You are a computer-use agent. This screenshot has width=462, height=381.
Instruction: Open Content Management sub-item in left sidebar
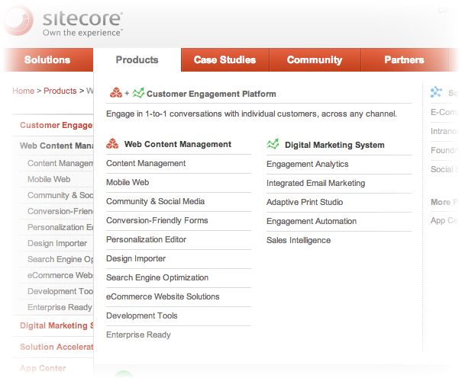[x=60, y=163]
